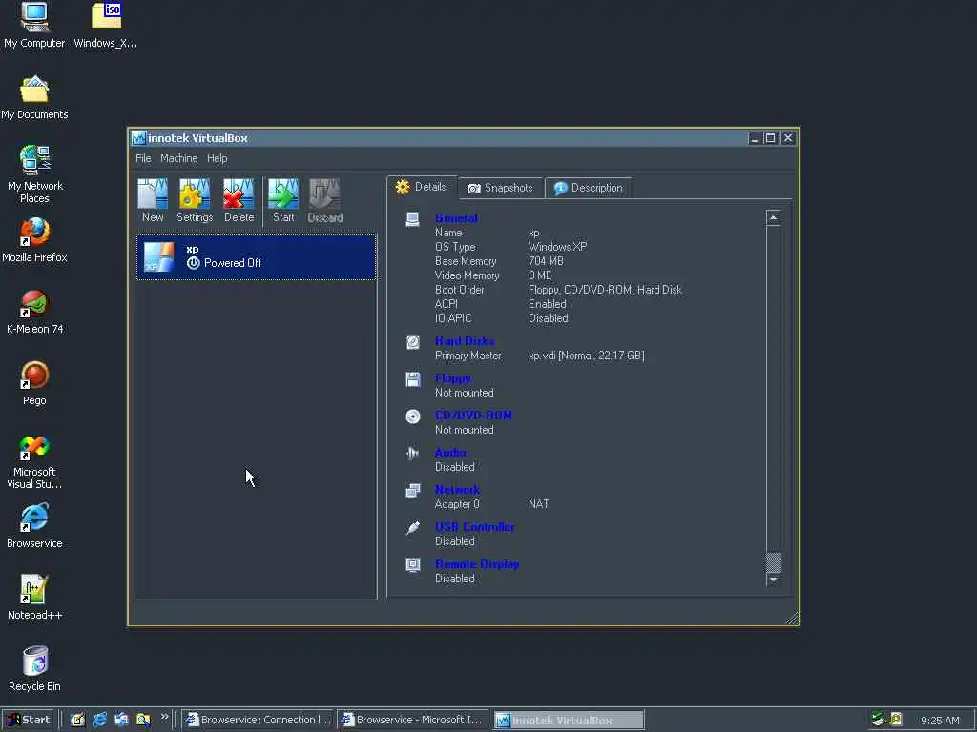
Task: Select the Notepad++ desktop shortcut
Action: 35,598
